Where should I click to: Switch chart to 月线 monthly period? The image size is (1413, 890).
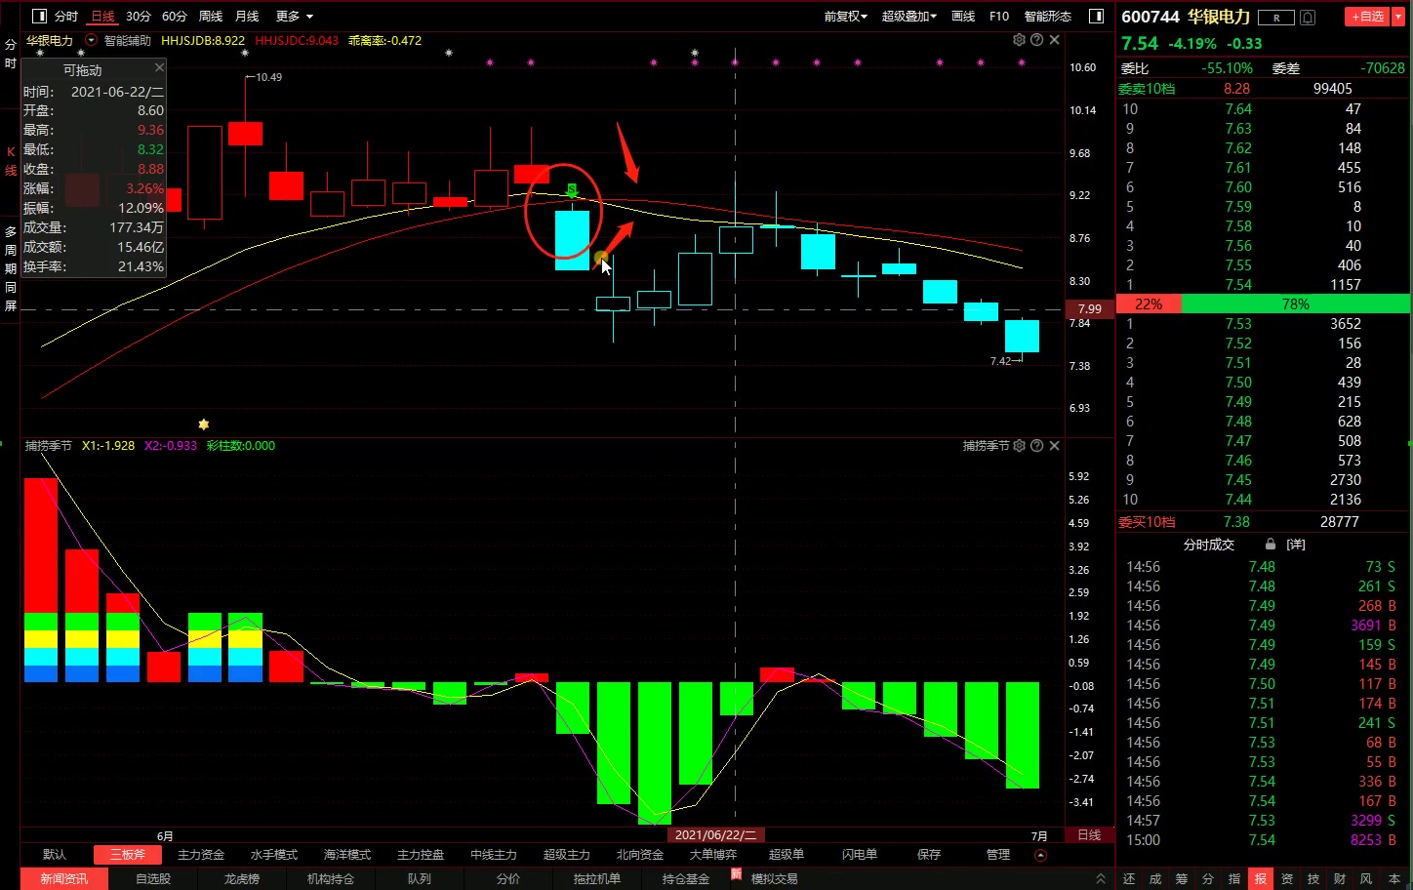click(247, 17)
